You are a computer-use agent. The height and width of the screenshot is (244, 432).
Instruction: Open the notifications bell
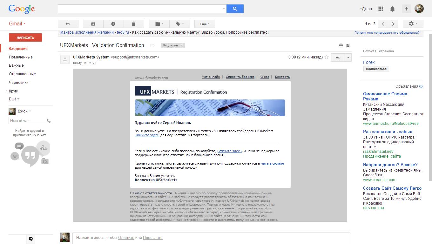click(x=392, y=9)
